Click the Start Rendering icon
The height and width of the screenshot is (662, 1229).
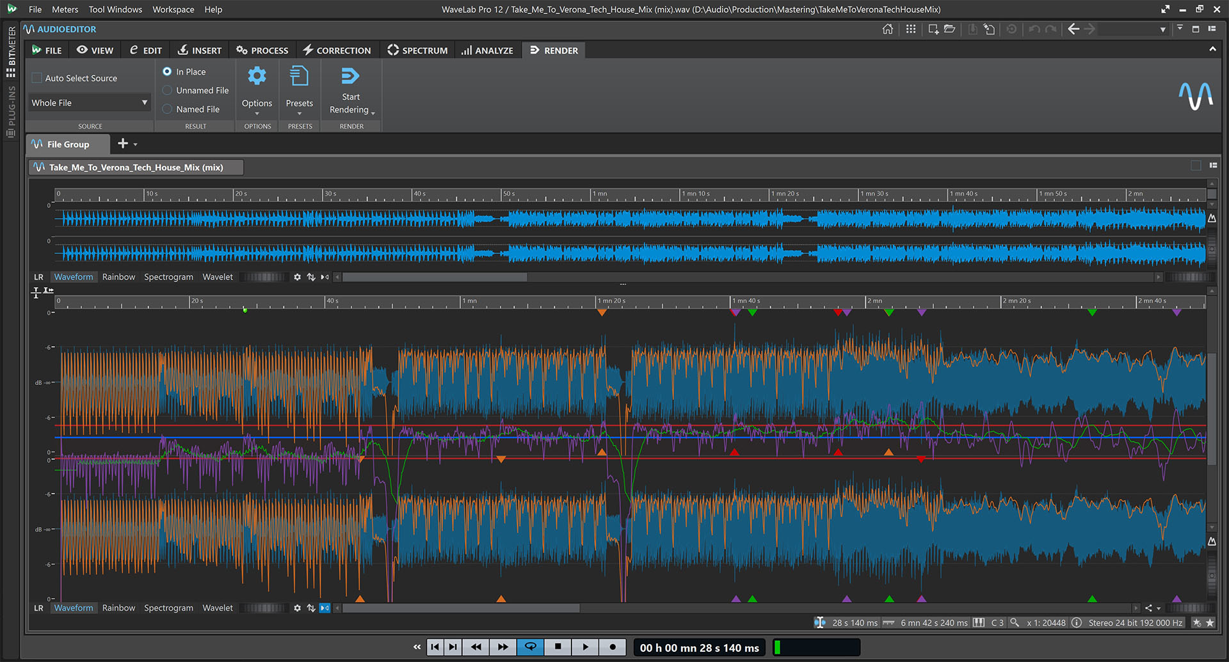click(350, 77)
